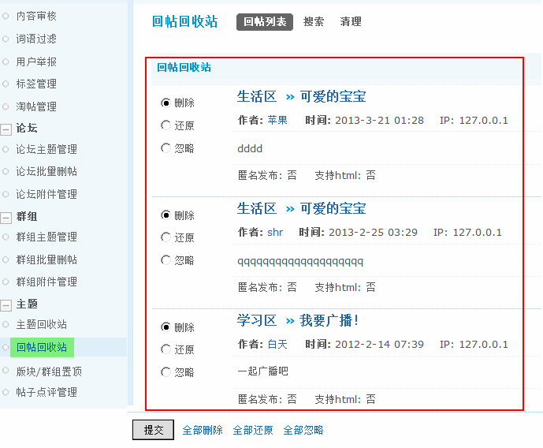The image size is (543, 448).
Task: Go to 主题回收站 in sidebar
Action: tap(41, 324)
